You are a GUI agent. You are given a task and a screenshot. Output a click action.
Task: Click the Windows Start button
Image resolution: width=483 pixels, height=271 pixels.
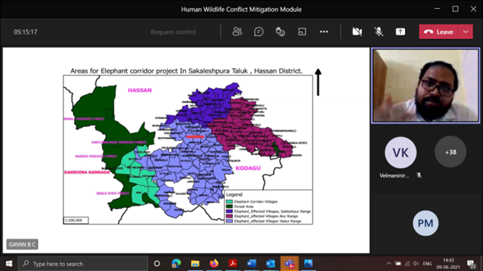click(x=9, y=264)
